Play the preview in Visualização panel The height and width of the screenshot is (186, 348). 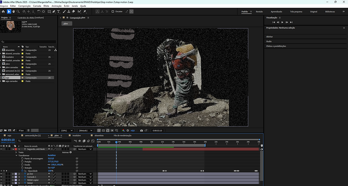pyautogui.click(x=282, y=22)
